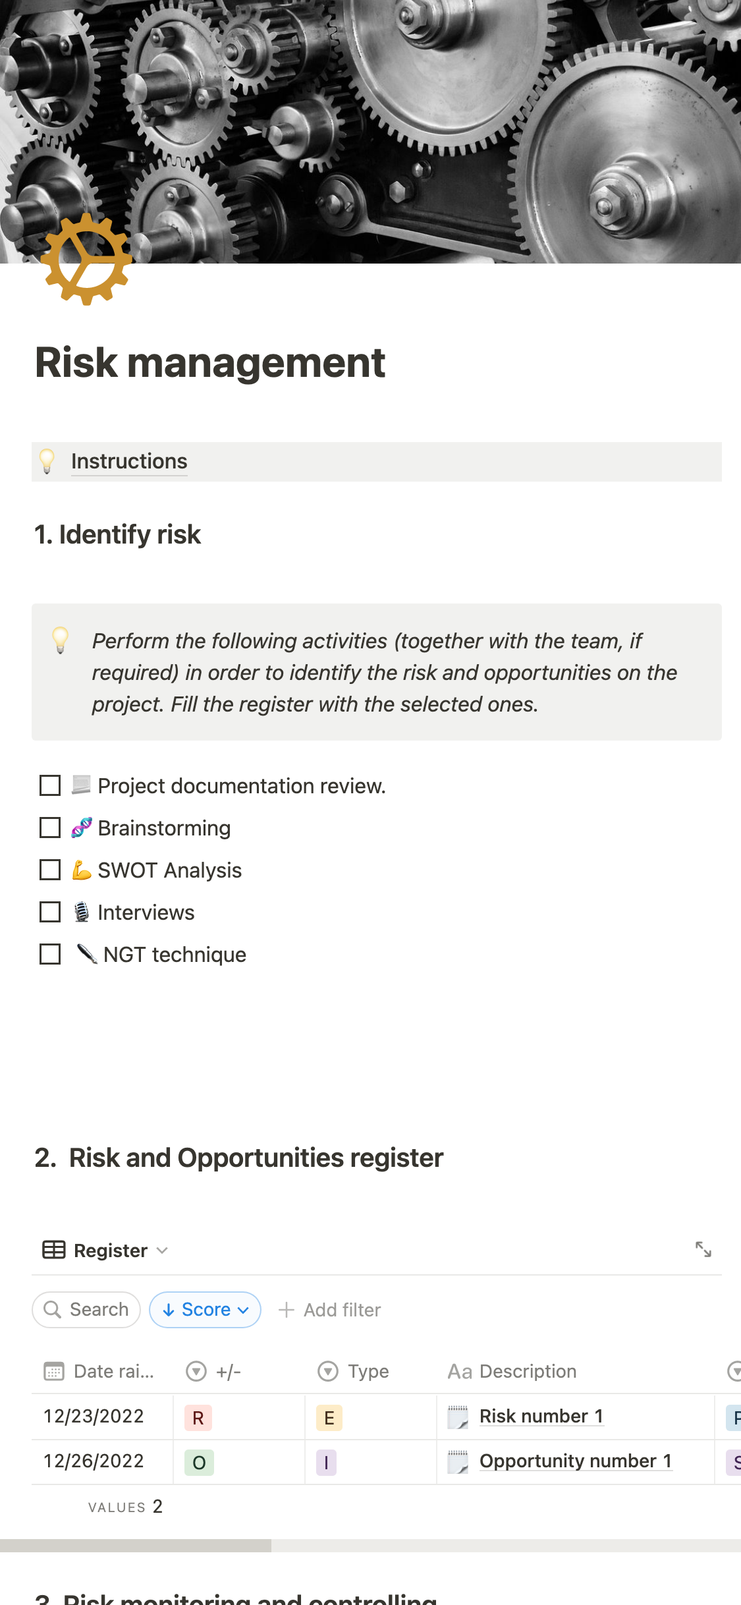Open the Score sort dropdown
Viewport: 741px width, 1605px height.
pos(206,1309)
